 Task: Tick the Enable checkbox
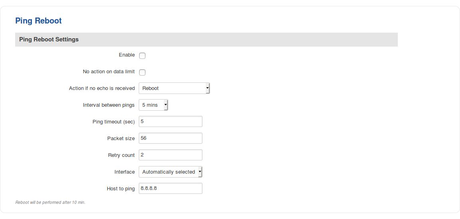pyautogui.click(x=142, y=55)
